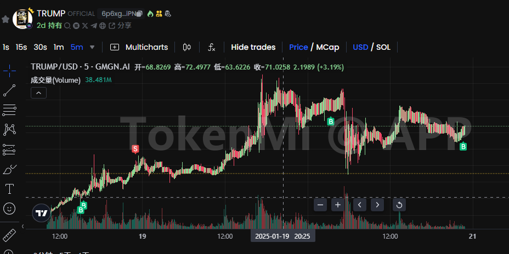
Task: Open the emoji sticker tool
Action: pyautogui.click(x=9, y=209)
